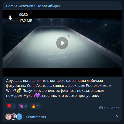Play the ice rink video
This screenshot has width=124, height=124.
click(62, 43)
